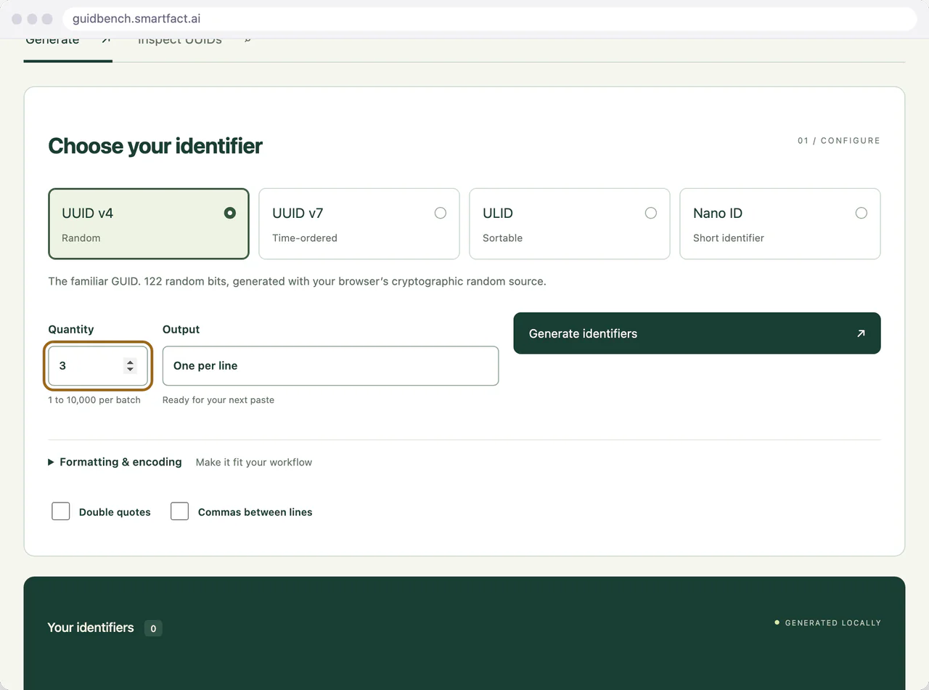This screenshot has height=690, width=929.
Task: Click the '01 / CONFIGURE' step label
Action: pos(838,140)
